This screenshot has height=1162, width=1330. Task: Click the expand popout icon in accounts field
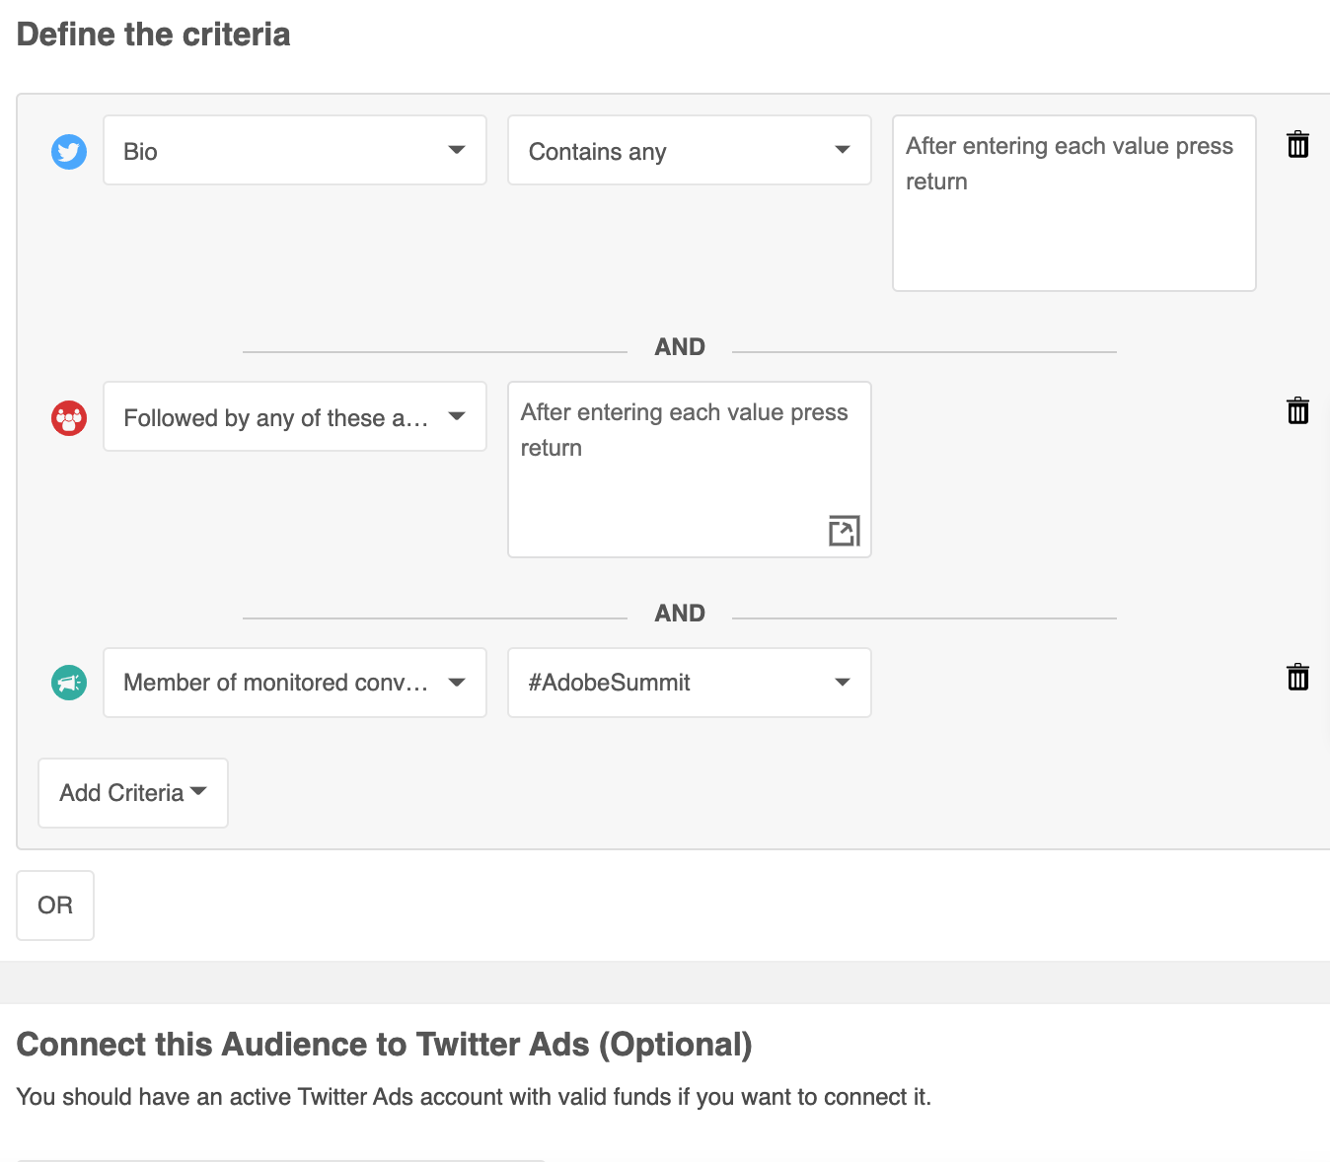coord(845,531)
